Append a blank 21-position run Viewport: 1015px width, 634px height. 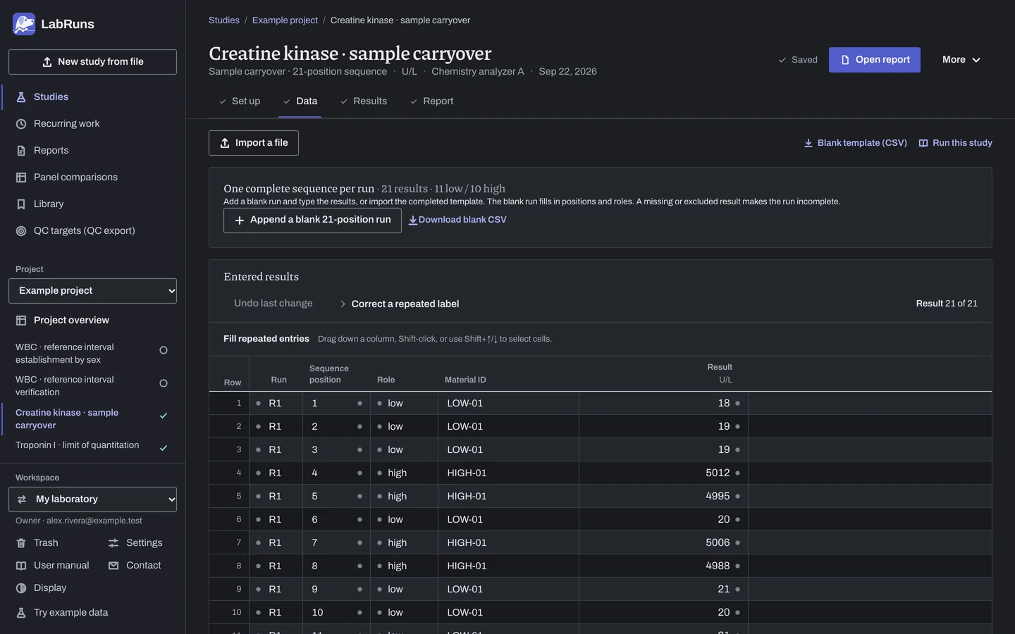(x=312, y=220)
